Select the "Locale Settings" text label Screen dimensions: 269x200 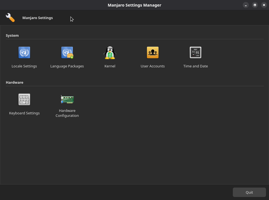coord(24,66)
